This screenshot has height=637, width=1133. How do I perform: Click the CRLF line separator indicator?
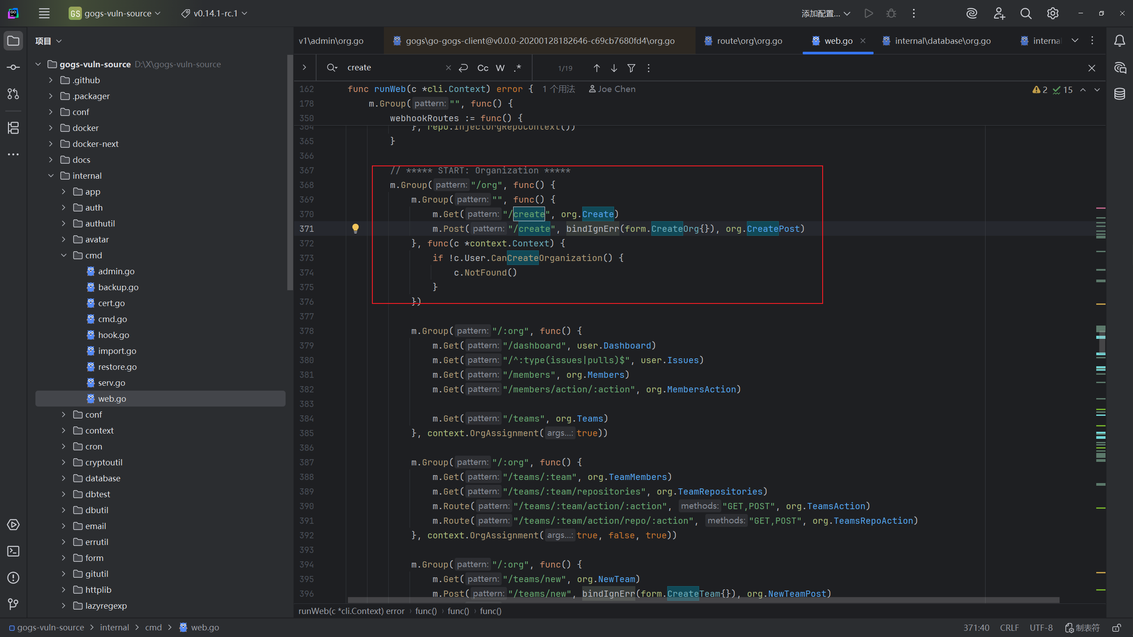pyautogui.click(x=1009, y=628)
